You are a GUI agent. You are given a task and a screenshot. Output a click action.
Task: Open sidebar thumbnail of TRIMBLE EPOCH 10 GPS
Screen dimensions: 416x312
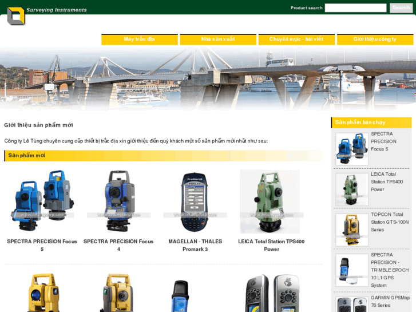pyautogui.click(x=352, y=270)
